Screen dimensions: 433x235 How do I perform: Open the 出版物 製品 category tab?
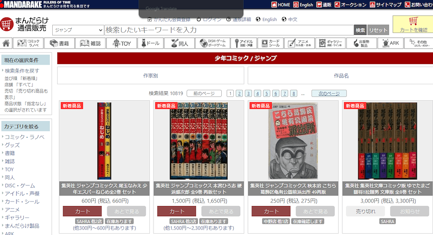(362, 43)
